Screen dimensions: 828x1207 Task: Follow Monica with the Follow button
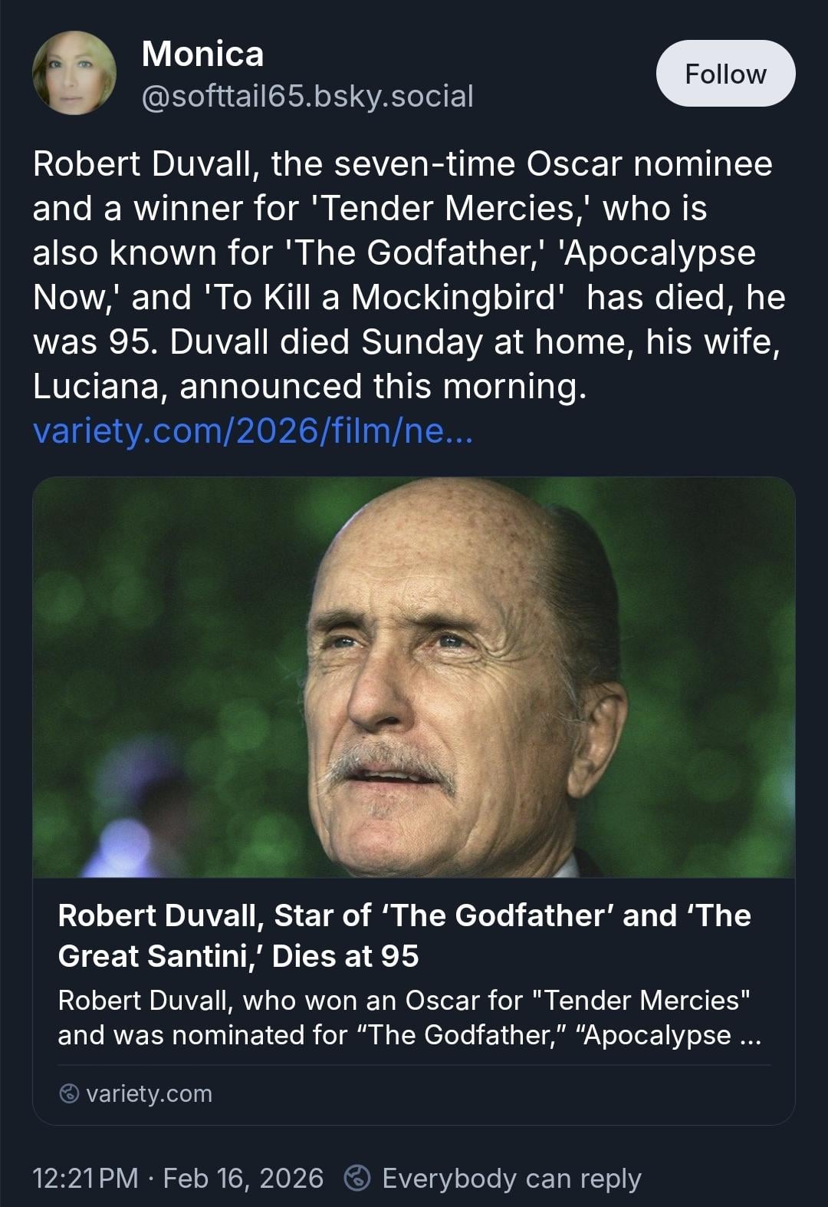(725, 74)
